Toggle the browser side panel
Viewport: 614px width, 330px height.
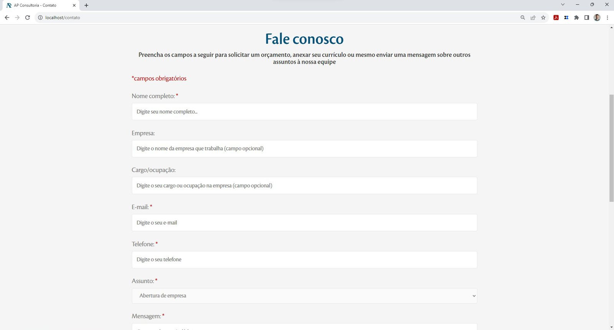587,18
